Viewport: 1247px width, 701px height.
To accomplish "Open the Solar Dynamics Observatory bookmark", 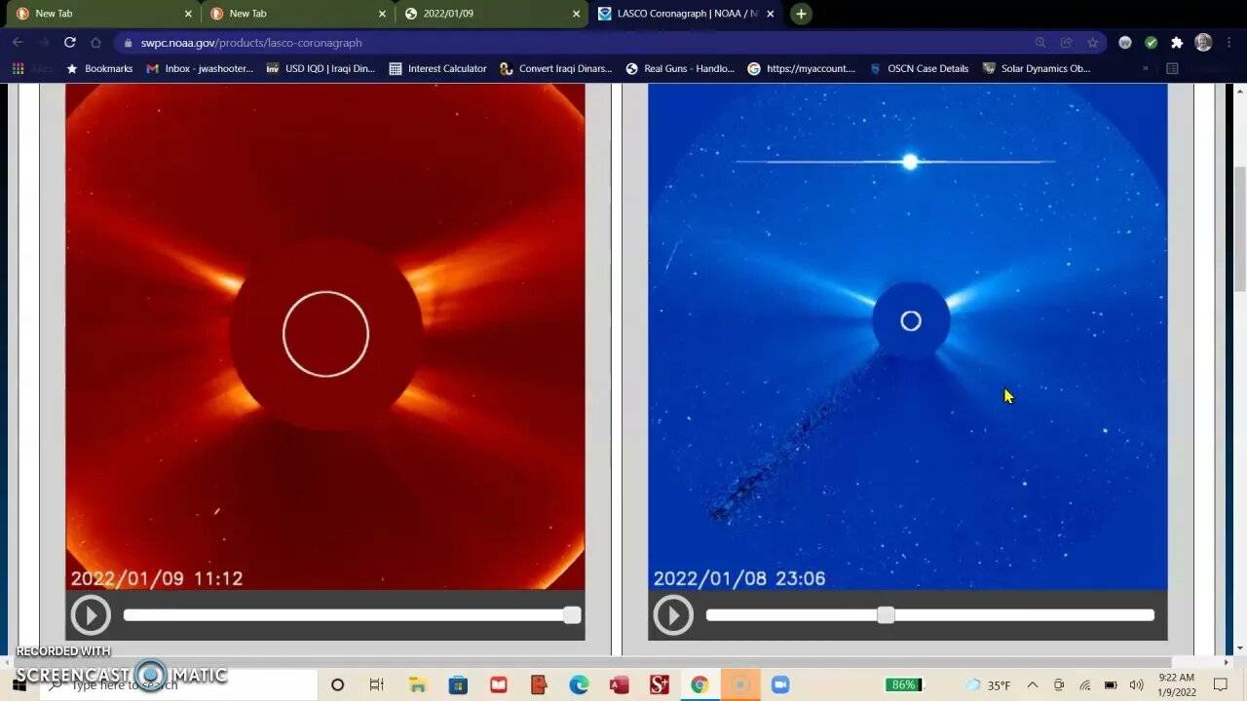I will tap(1037, 69).
